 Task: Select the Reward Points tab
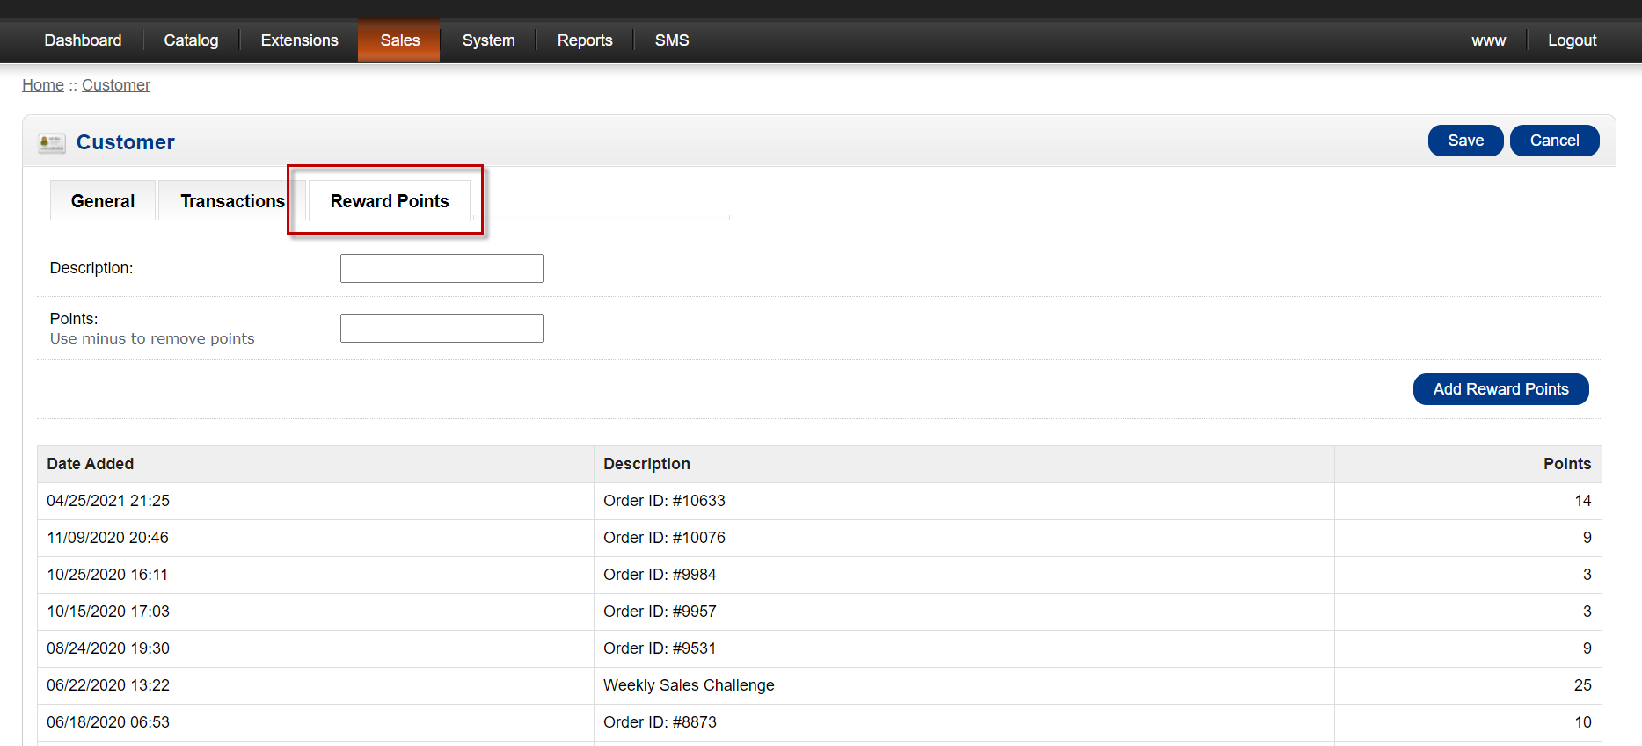pos(390,201)
